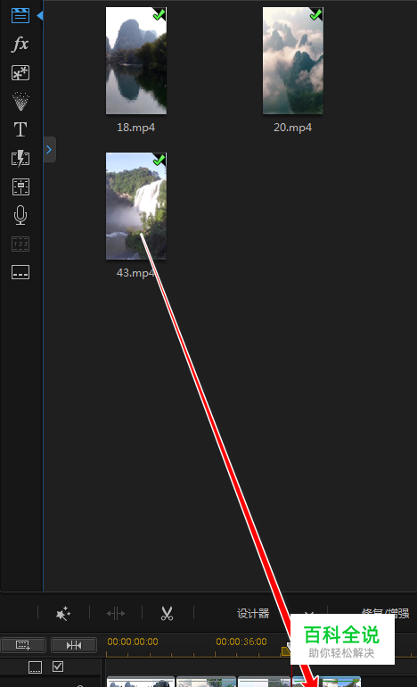Image resolution: width=417 pixels, height=687 pixels.
Task: Open the Title Room T icon
Action: click(x=20, y=129)
